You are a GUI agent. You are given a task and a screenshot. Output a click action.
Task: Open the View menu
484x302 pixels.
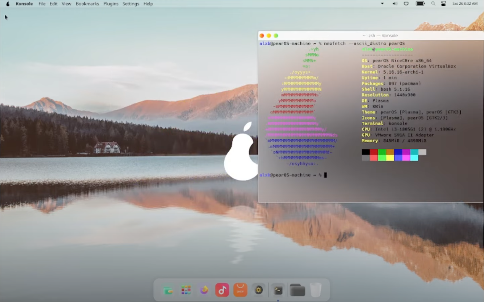[66, 4]
